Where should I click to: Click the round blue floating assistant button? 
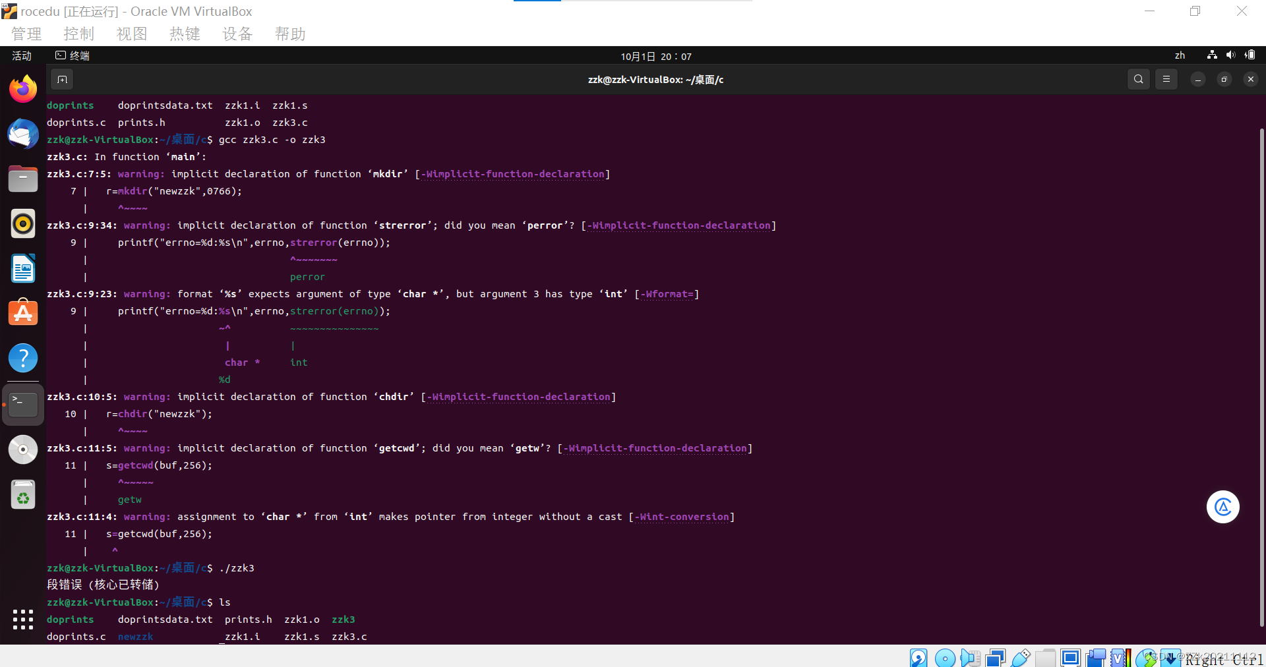(1223, 507)
